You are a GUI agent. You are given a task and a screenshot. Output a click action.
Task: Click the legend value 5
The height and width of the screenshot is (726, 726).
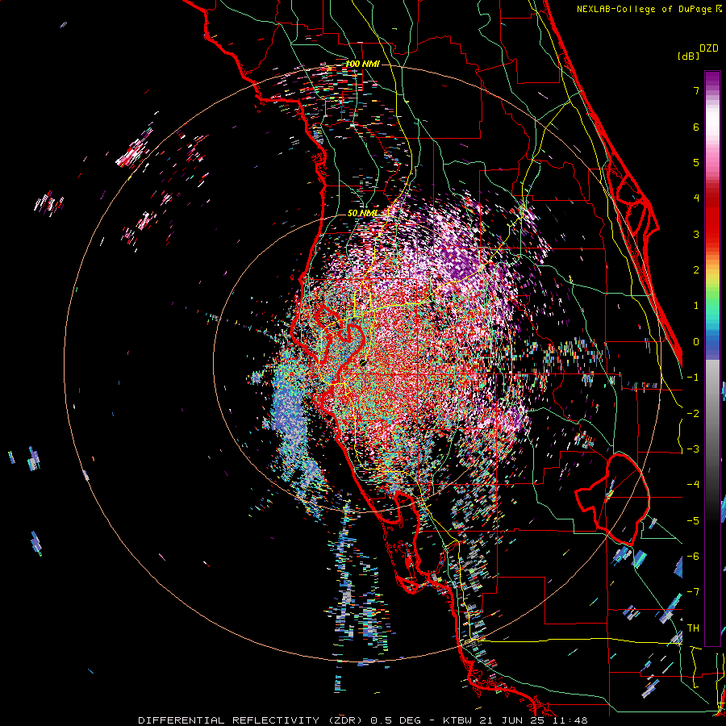pyautogui.click(x=696, y=162)
